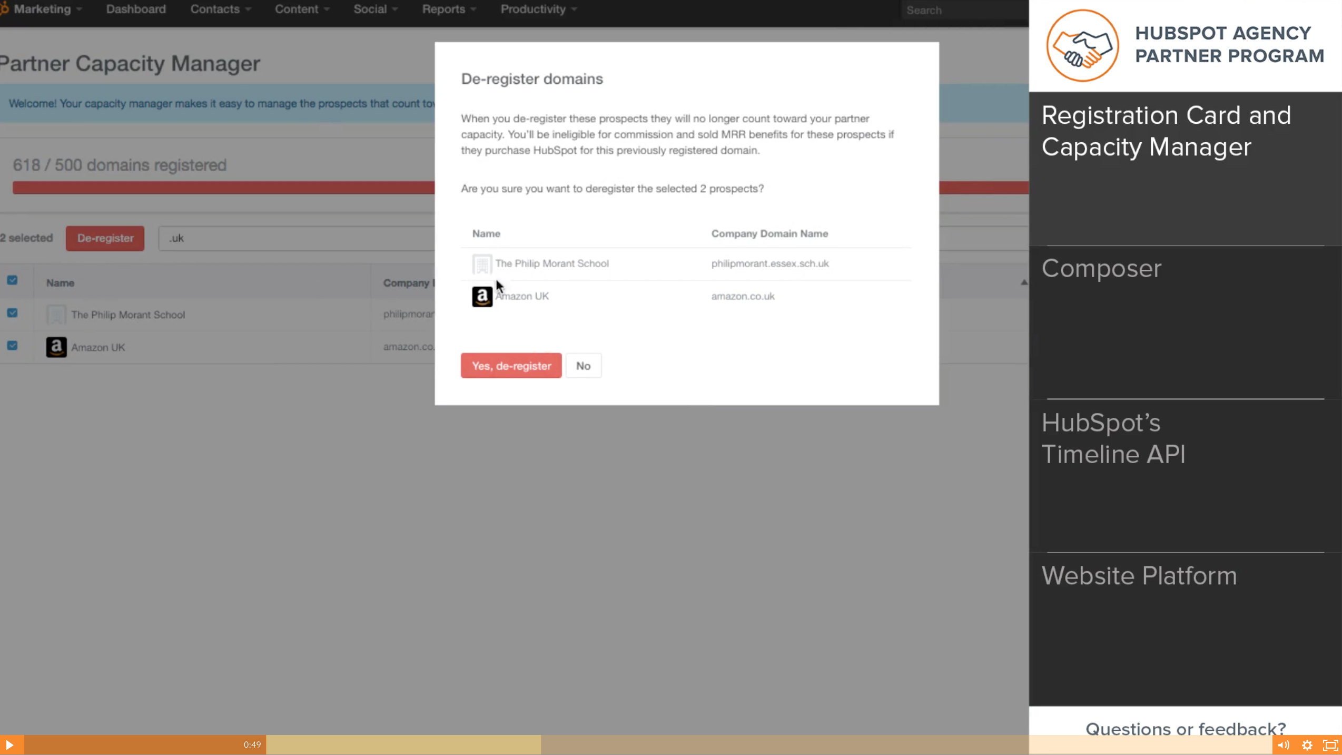Open the Website Platform chapter
The width and height of the screenshot is (1342, 755).
1185,629
